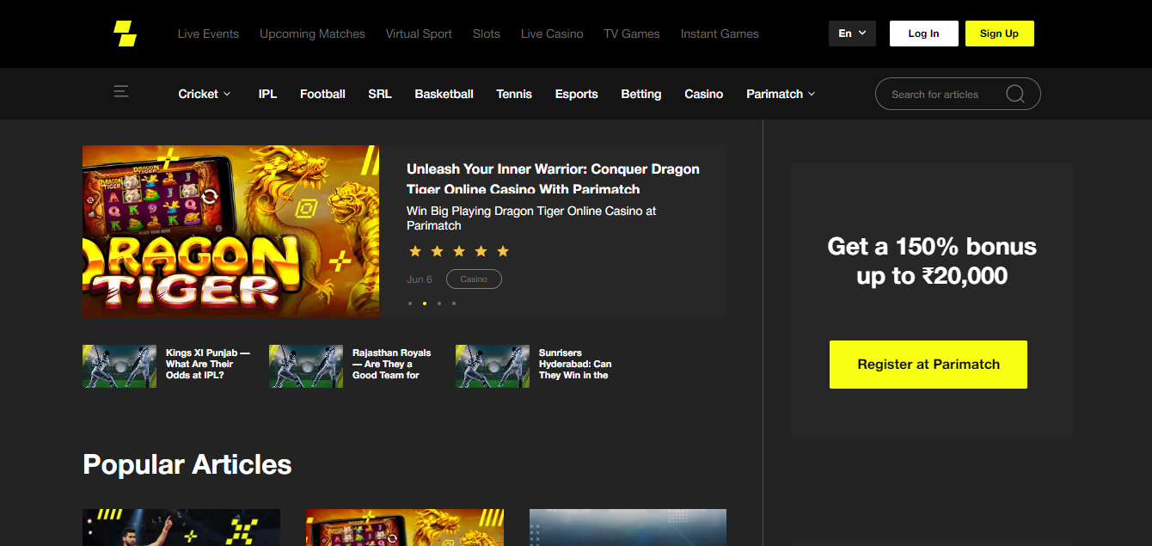
Task: Click the Log In button
Action: coord(923,34)
